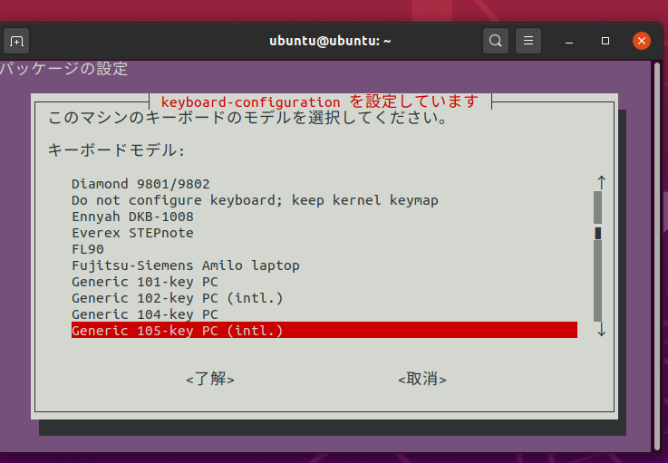Click the terminal title ubuntu@ubuntu: ~

[x=330, y=41]
